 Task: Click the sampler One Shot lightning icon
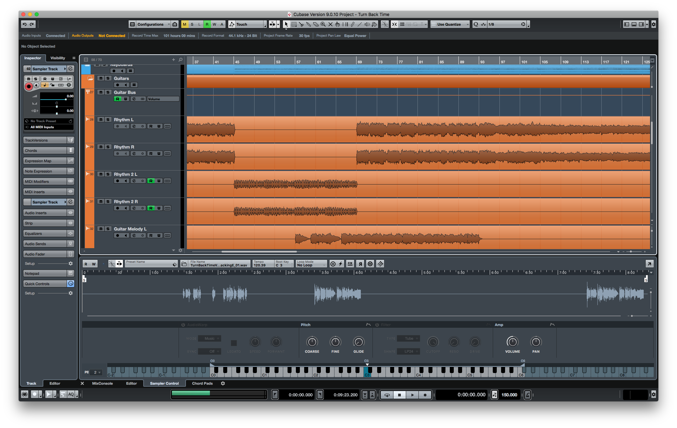[x=340, y=264]
